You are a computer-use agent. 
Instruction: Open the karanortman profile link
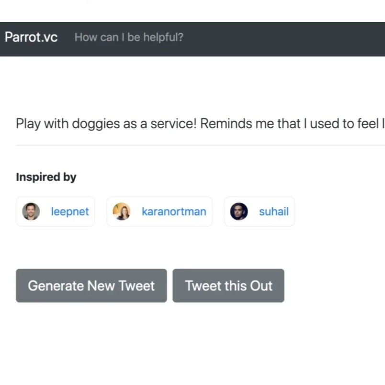[x=174, y=211]
